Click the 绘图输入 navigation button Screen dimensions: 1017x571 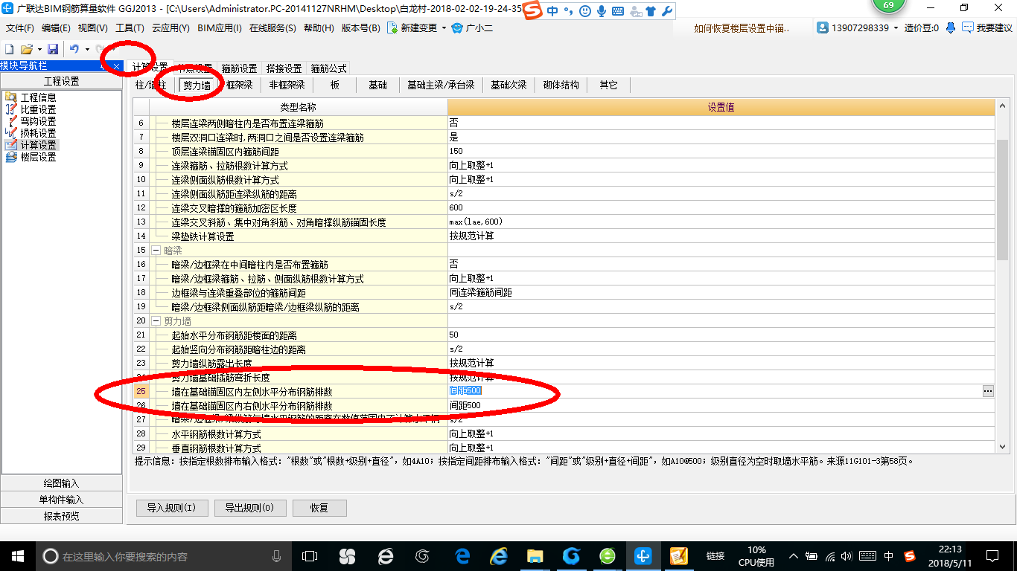pyautogui.click(x=61, y=483)
